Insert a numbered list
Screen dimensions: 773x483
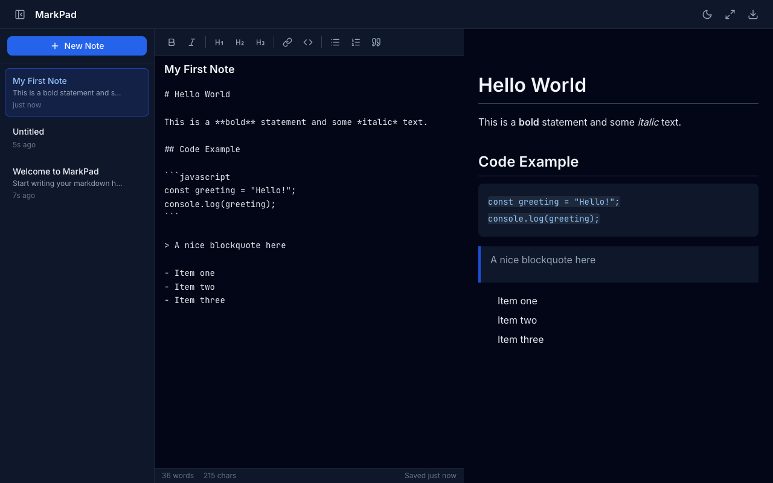(x=356, y=42)
